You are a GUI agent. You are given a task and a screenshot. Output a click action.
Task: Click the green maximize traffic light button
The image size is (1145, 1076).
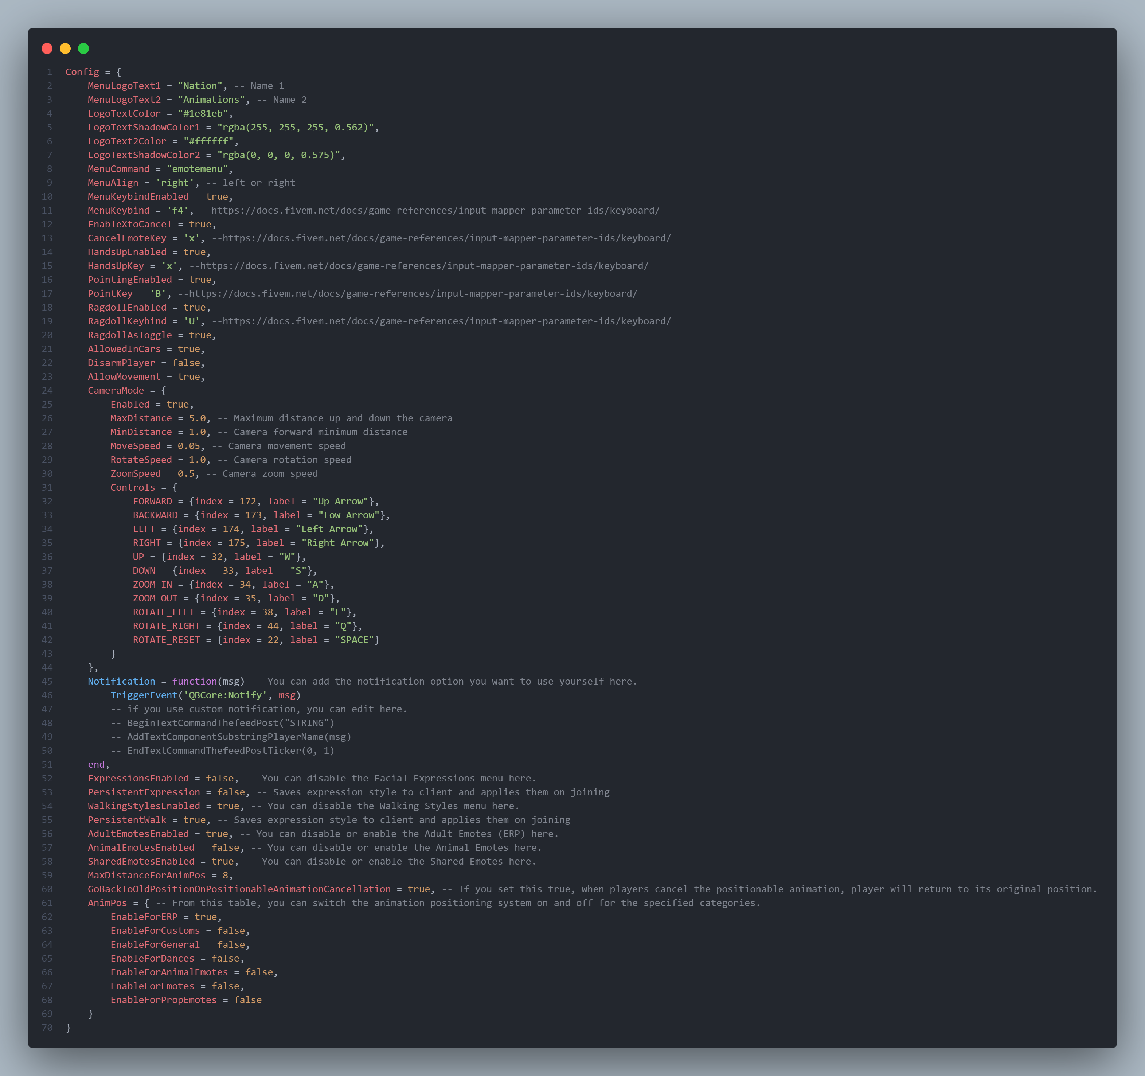point(83,49)
